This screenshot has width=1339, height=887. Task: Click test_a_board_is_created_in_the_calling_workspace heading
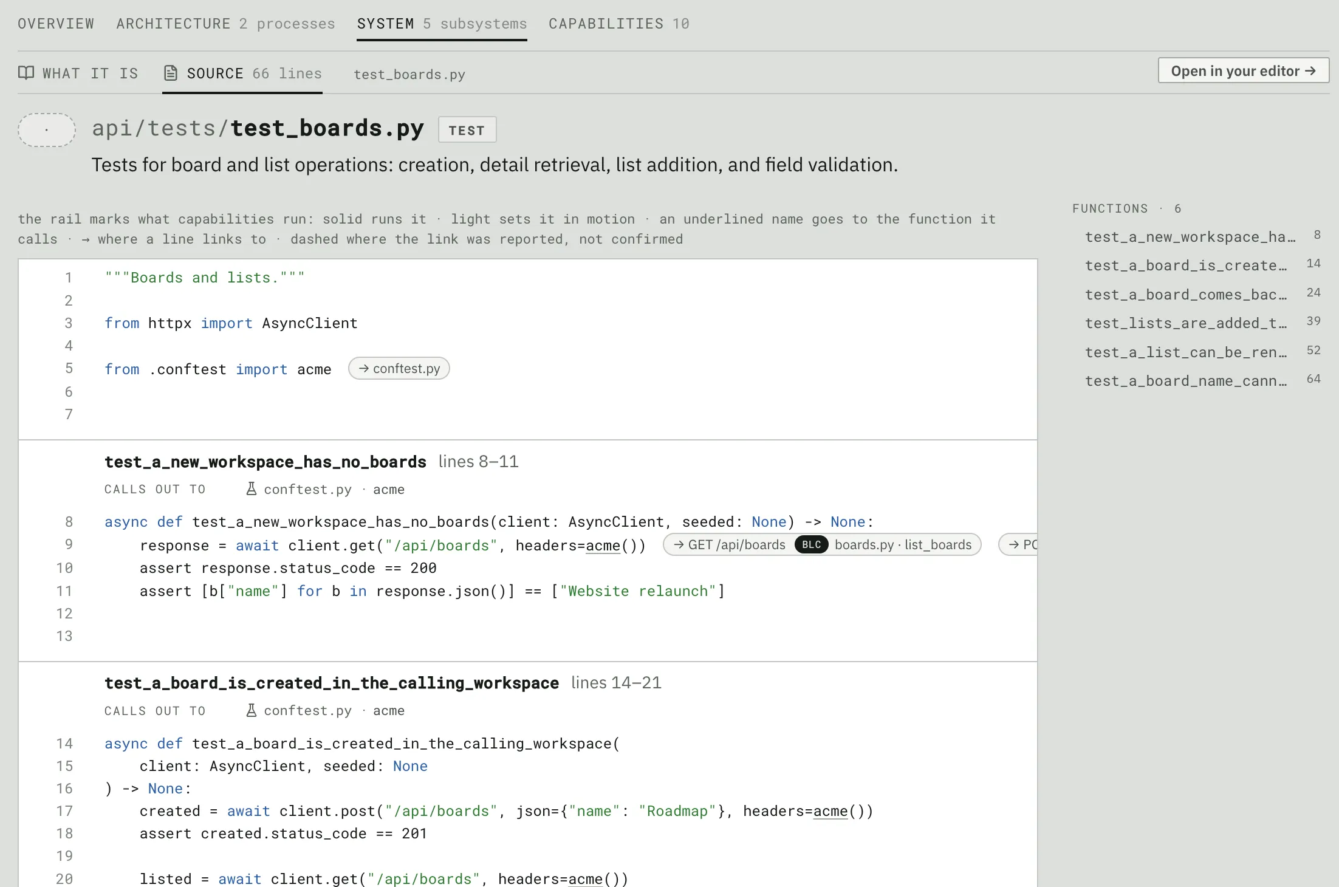click(x=332, y=683)
